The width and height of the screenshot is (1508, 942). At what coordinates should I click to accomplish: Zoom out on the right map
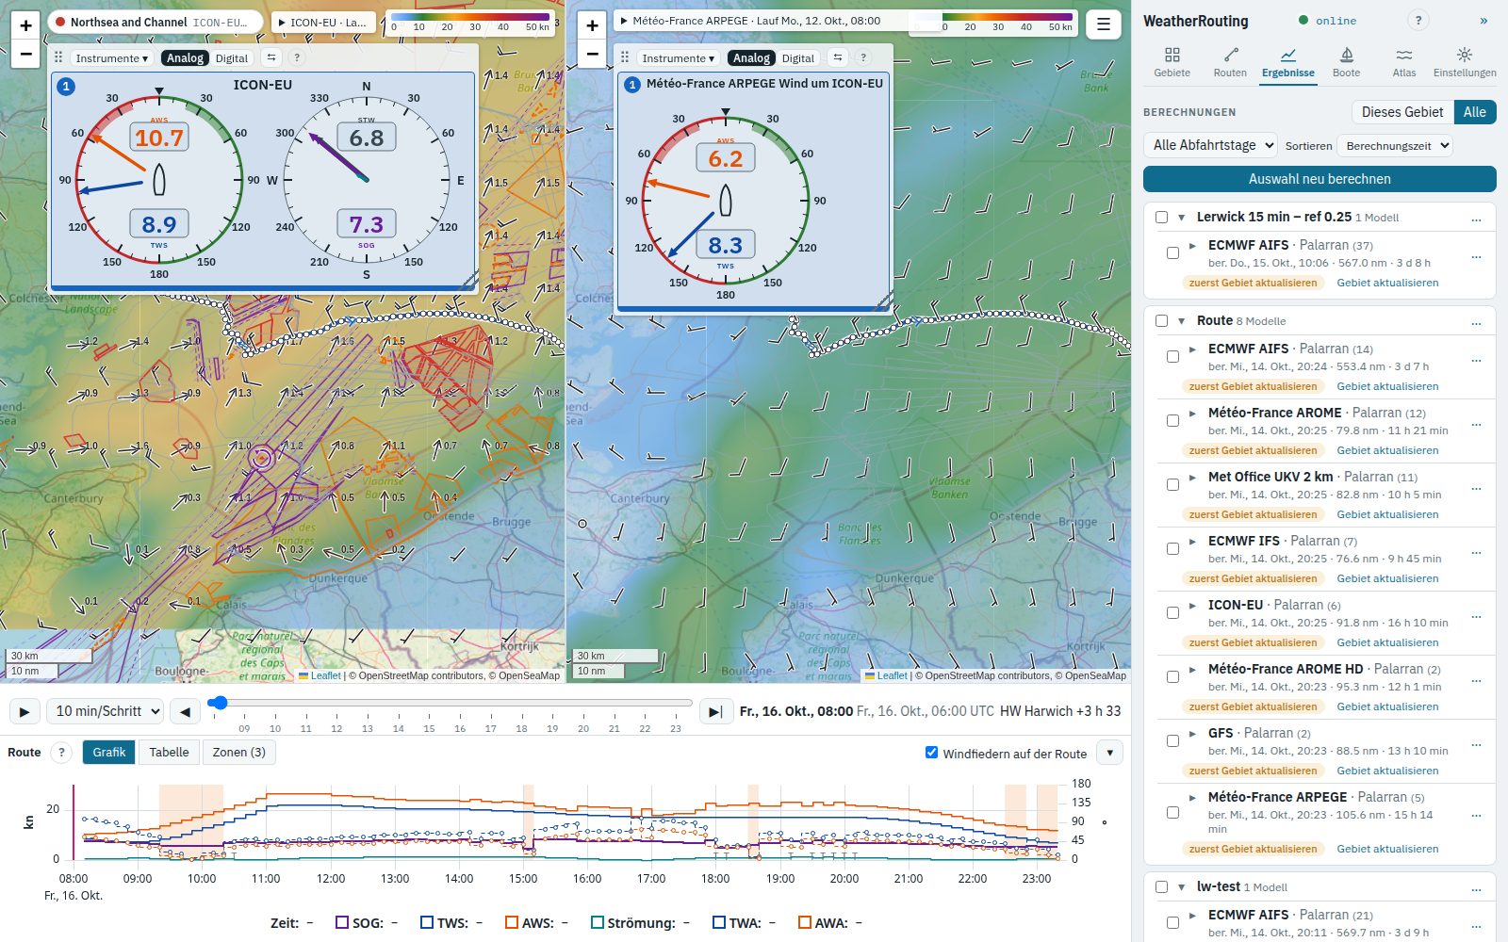tap(592, 54)
